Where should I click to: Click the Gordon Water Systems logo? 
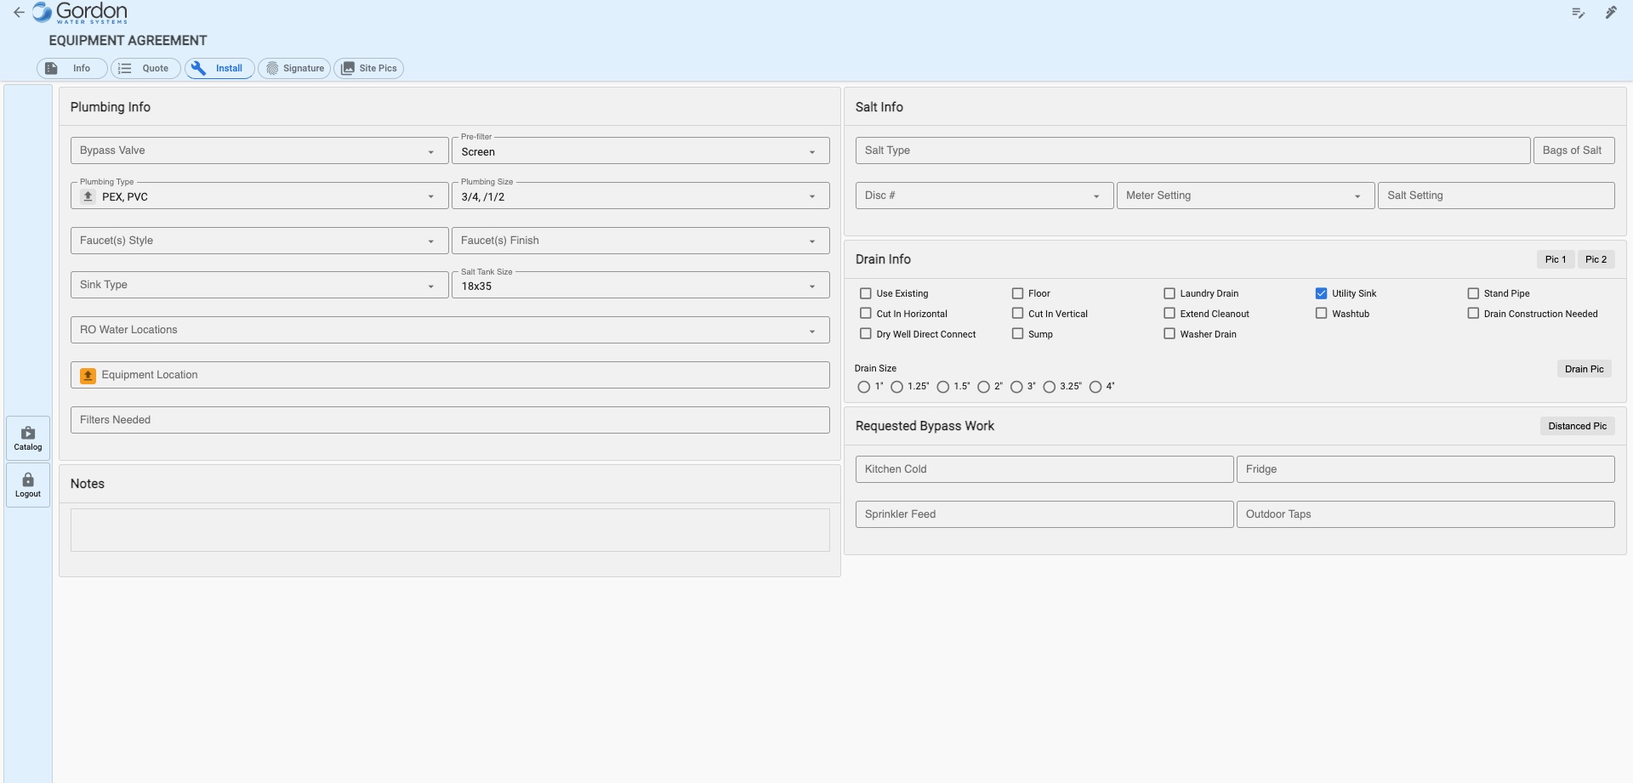(80, 13)
